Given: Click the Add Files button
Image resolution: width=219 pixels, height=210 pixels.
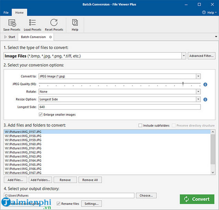Looking at the screenshot, I should click(15, 180).
